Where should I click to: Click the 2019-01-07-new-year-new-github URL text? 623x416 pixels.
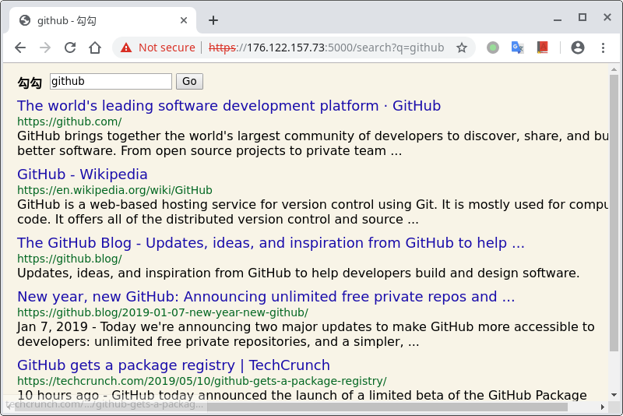pos(163,312)
